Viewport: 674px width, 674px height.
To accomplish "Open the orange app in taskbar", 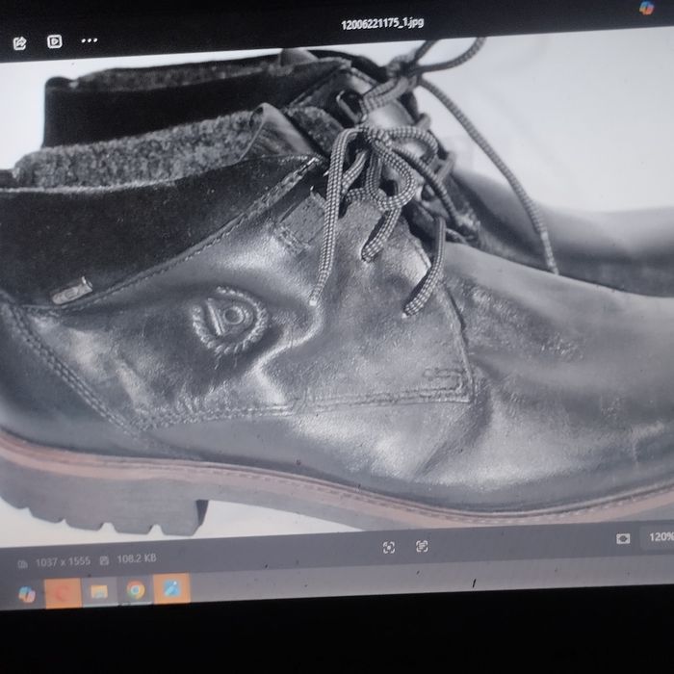I will coord(63,593).
